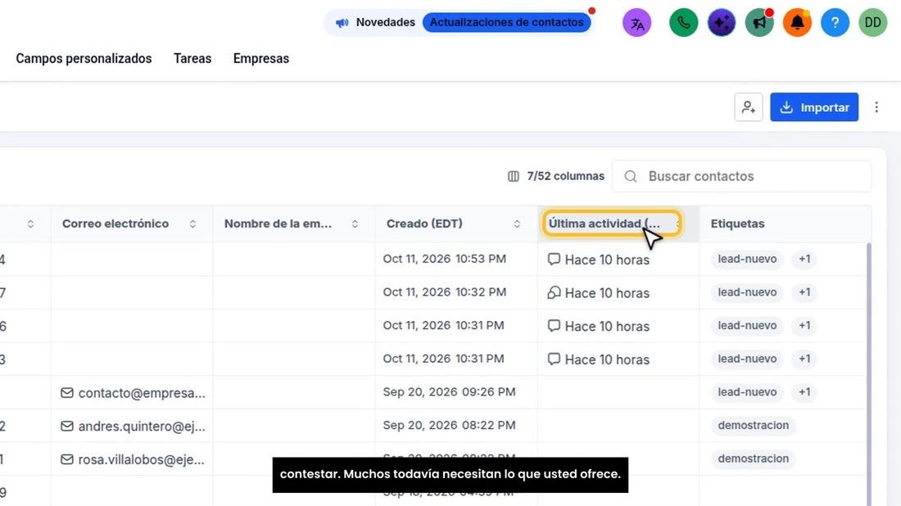
Task: Click demostracion tag on rosa.villalobos row
Action: click(x=753, y=459)
